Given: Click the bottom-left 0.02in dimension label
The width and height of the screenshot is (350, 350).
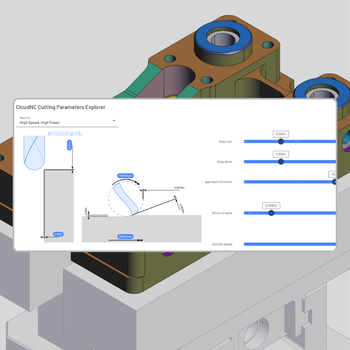Looking at the screenshot, I should tap(58, 234).
